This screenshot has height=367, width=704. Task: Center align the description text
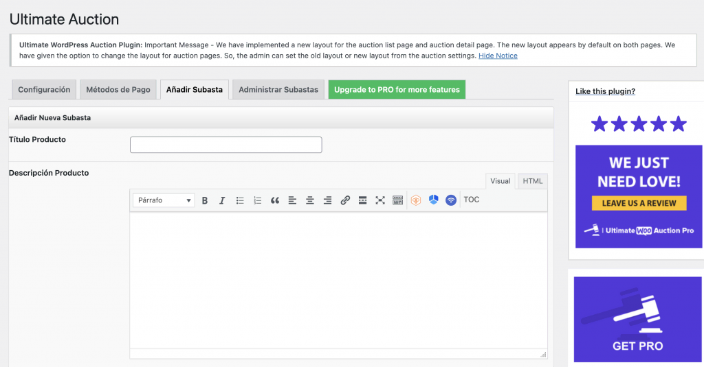pyautogui.click(x=310, y=200)
